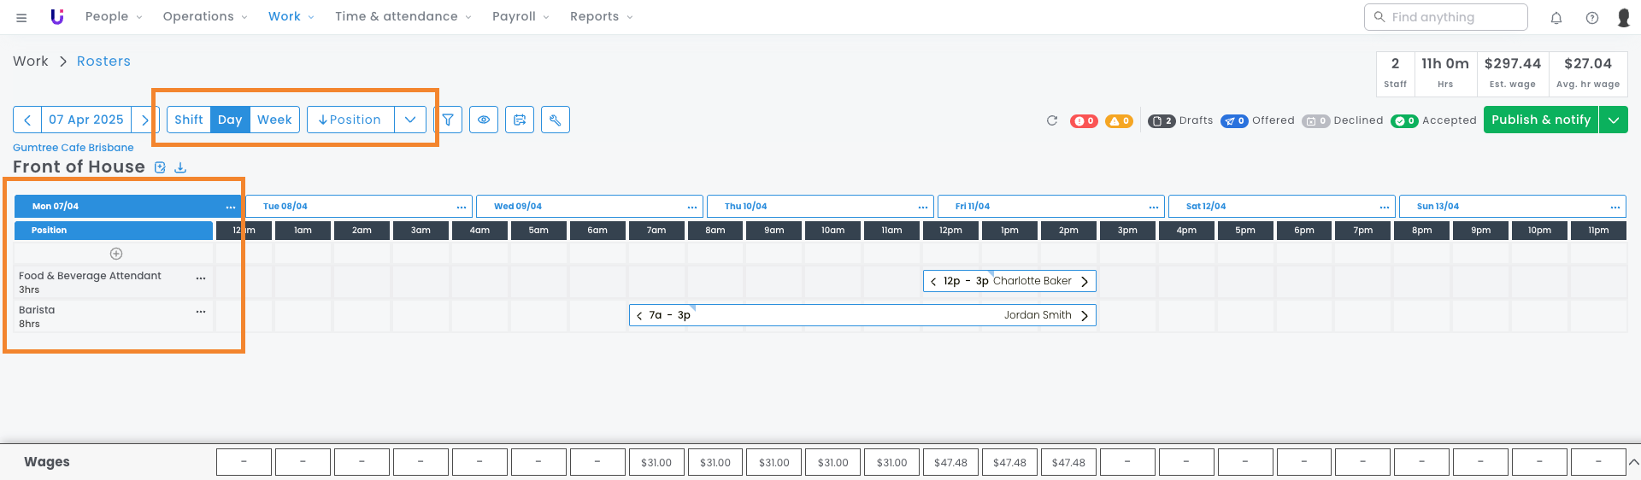Open the help question mark icon
1641x480 pixels.
click(1592, 17)
